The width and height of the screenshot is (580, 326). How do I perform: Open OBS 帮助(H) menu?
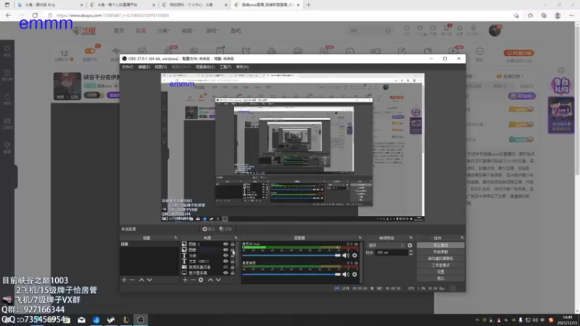[x=242, y=67]
